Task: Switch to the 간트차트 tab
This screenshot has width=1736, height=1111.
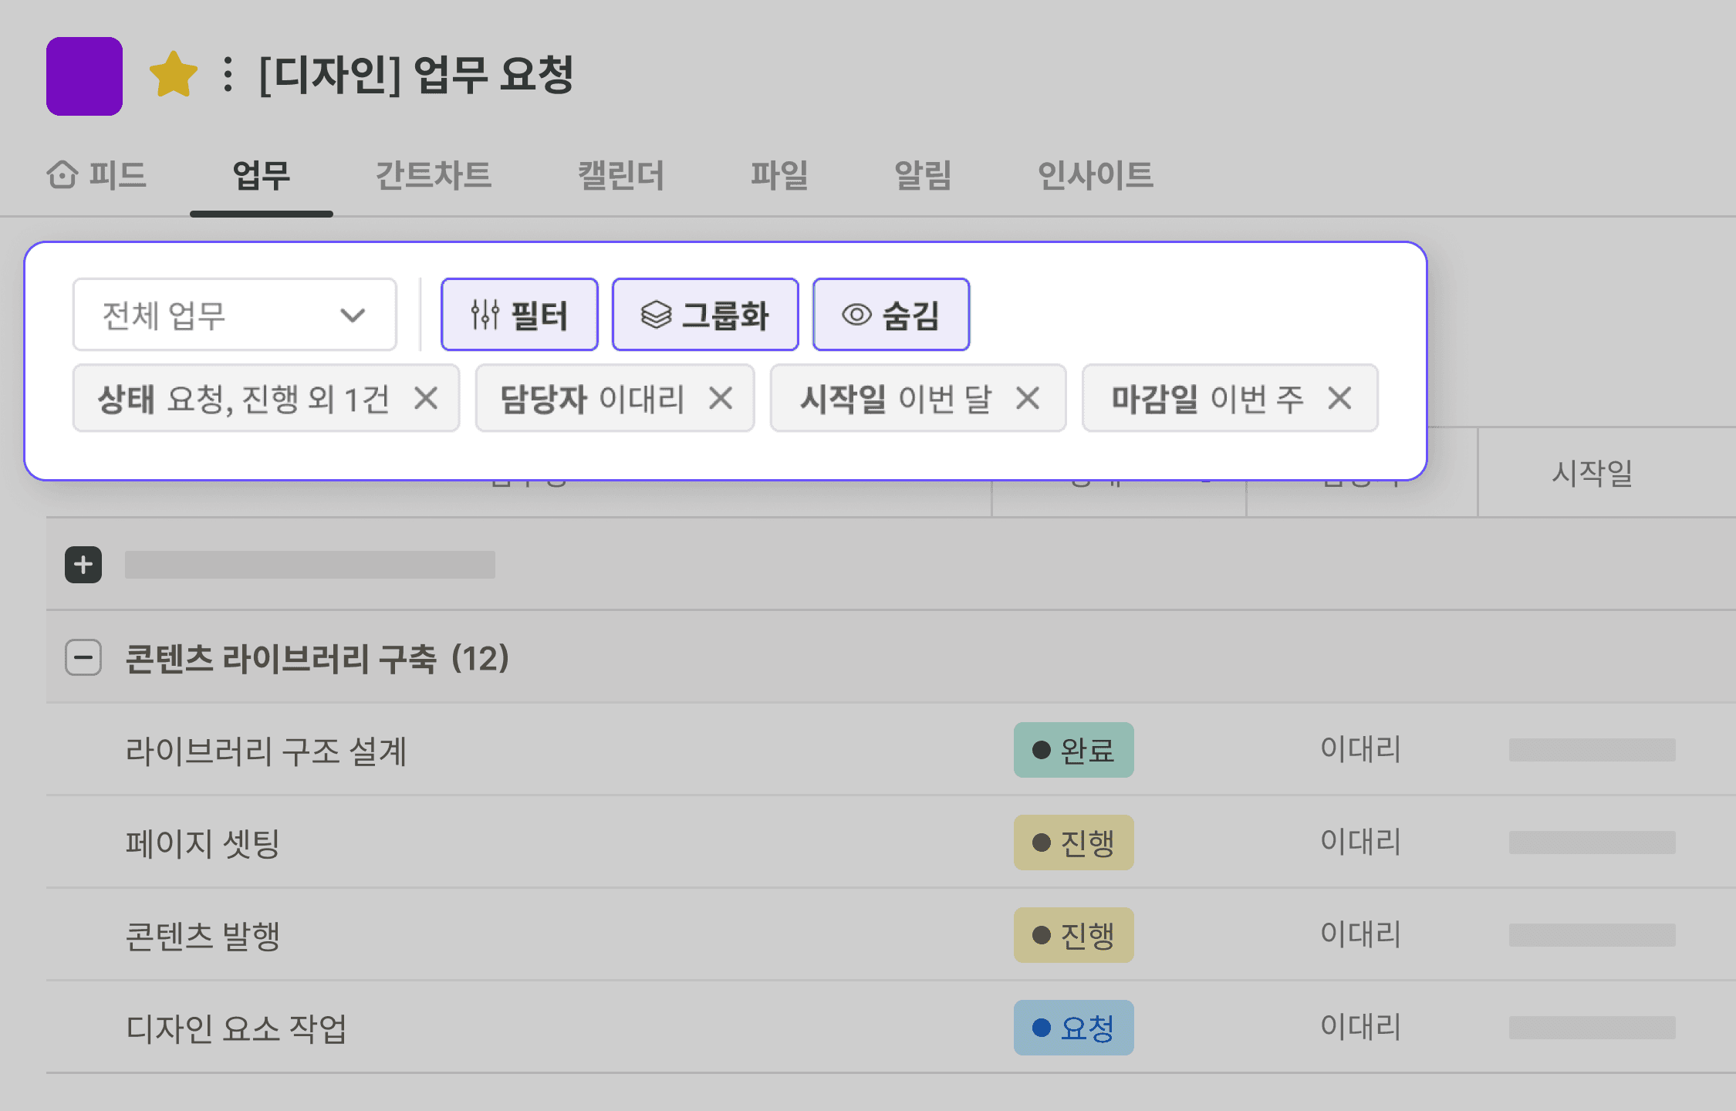Action: tap(433, 175)
